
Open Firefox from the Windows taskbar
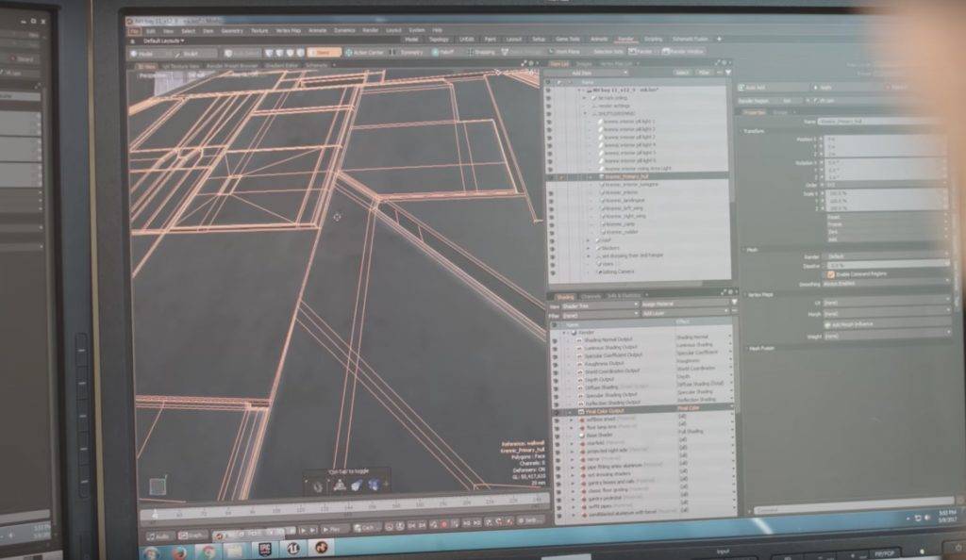(x=178, y=552)
